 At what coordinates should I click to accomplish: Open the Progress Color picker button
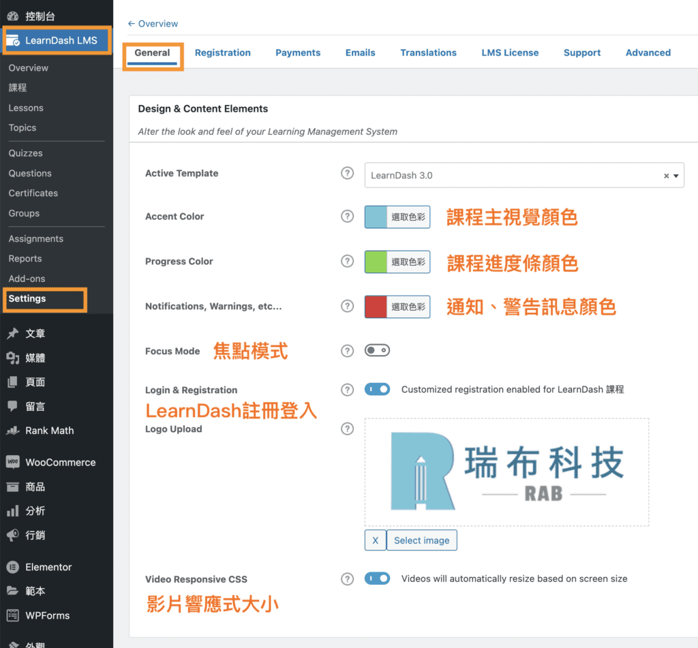pyautogui.click(x=397, y=262)
